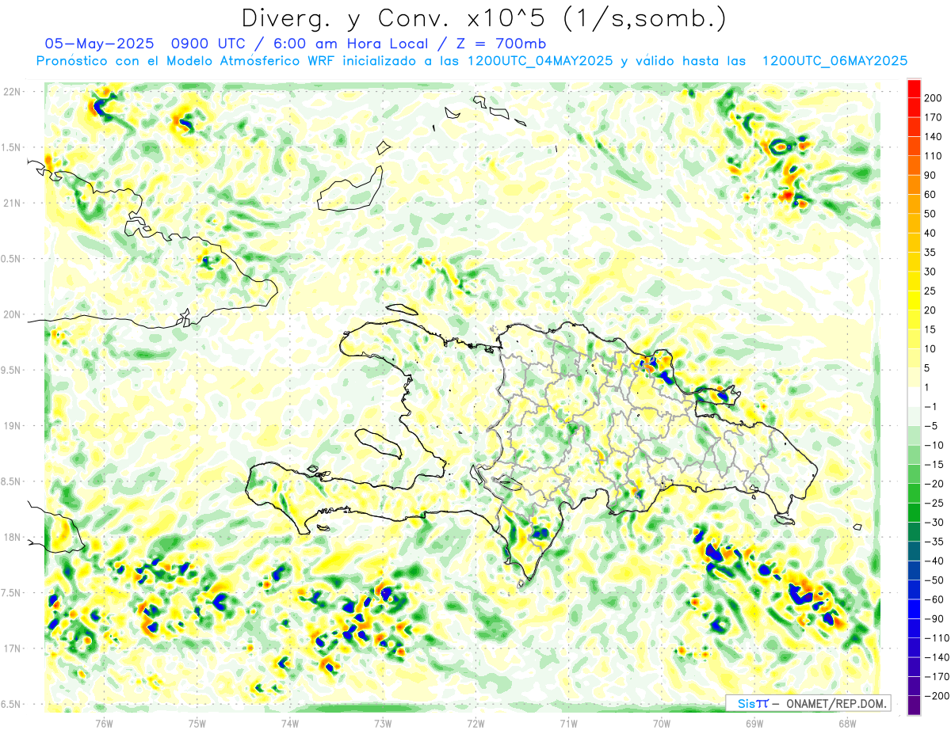Click the '18N' latitude label
The image size is (951, 734).
pyautogui.click(x=12, y=538)
